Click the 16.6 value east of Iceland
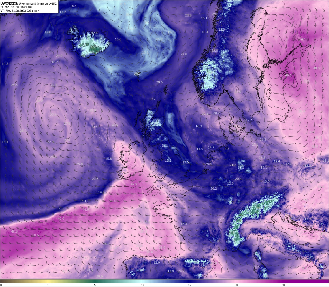The image size is (329, 287). (118, 39)
